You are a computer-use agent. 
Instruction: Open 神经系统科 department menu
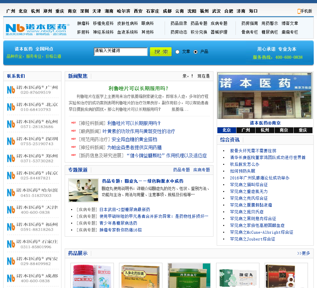(103, 32)
